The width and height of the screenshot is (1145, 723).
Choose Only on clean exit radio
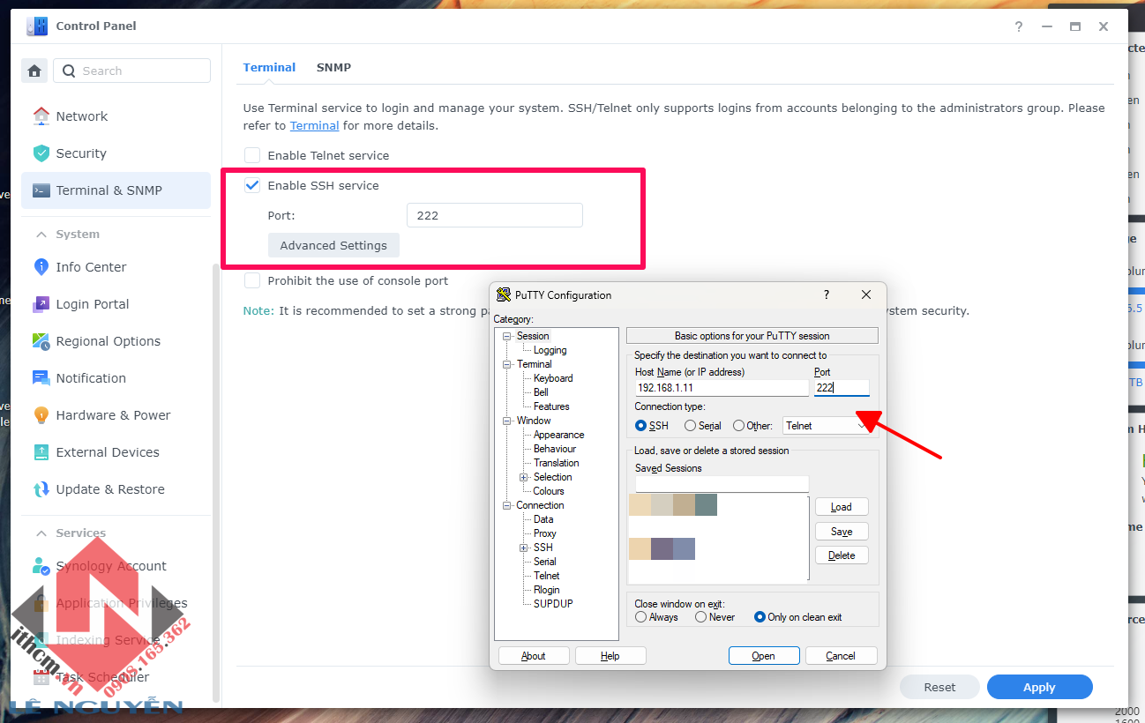coord(760,617)
